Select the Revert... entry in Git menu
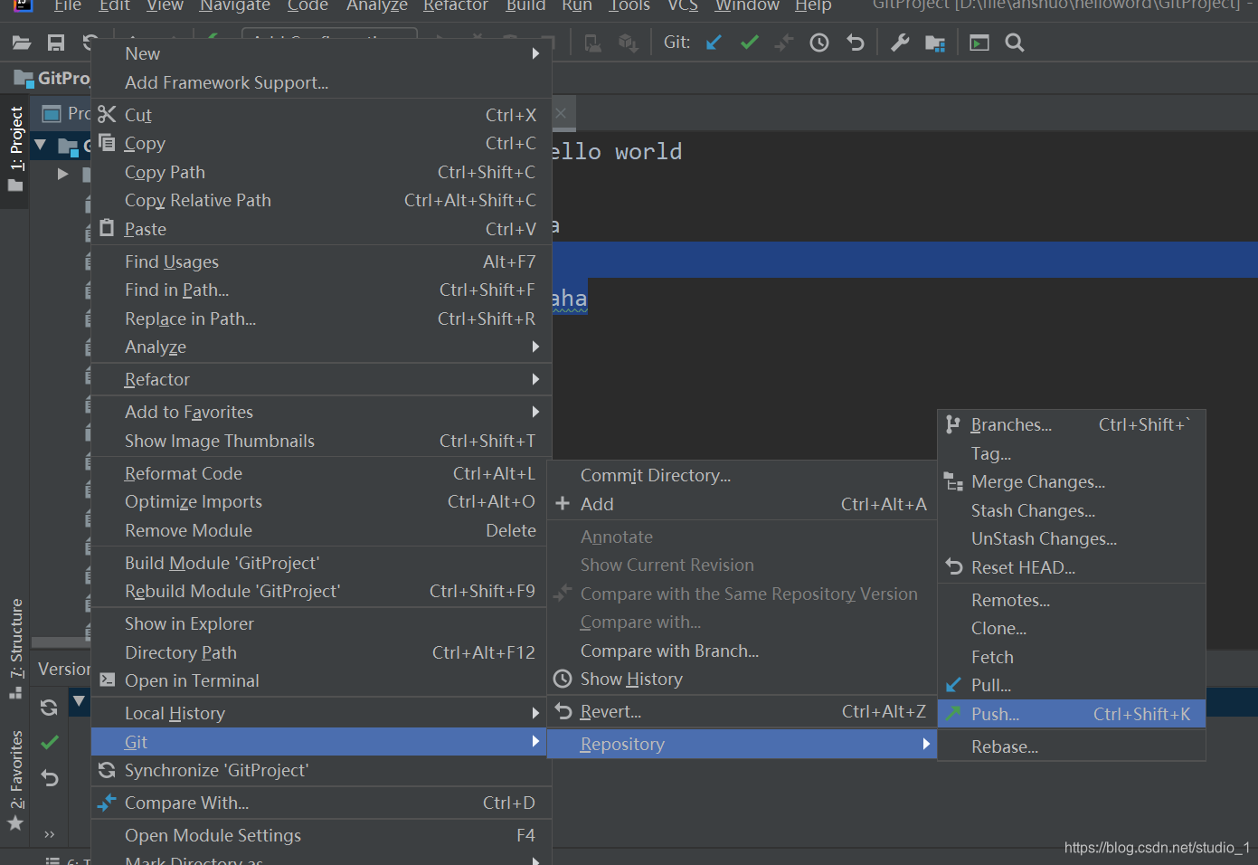This screenshot has width=1258, height=865. tap(742, 711)
